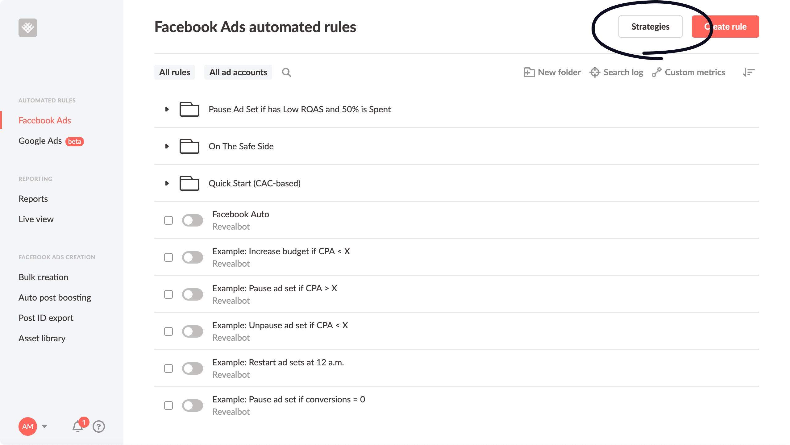Image resolution: width=790 pixels, height=445 pixels.
Task: Select checkbox for Restart ad sets at 12 a.m.
Action: tap(168, 368)
